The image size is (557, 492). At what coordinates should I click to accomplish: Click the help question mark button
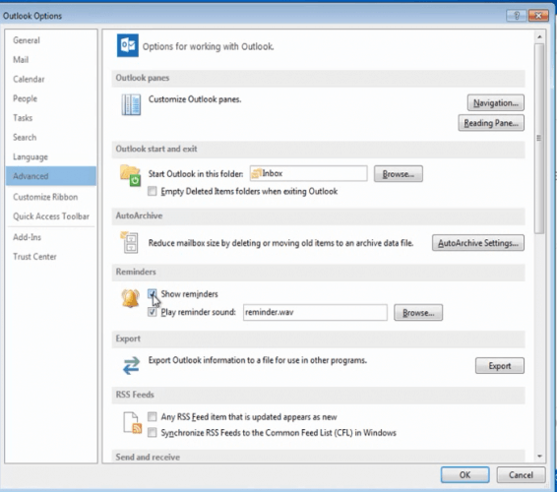pos(517,16)
